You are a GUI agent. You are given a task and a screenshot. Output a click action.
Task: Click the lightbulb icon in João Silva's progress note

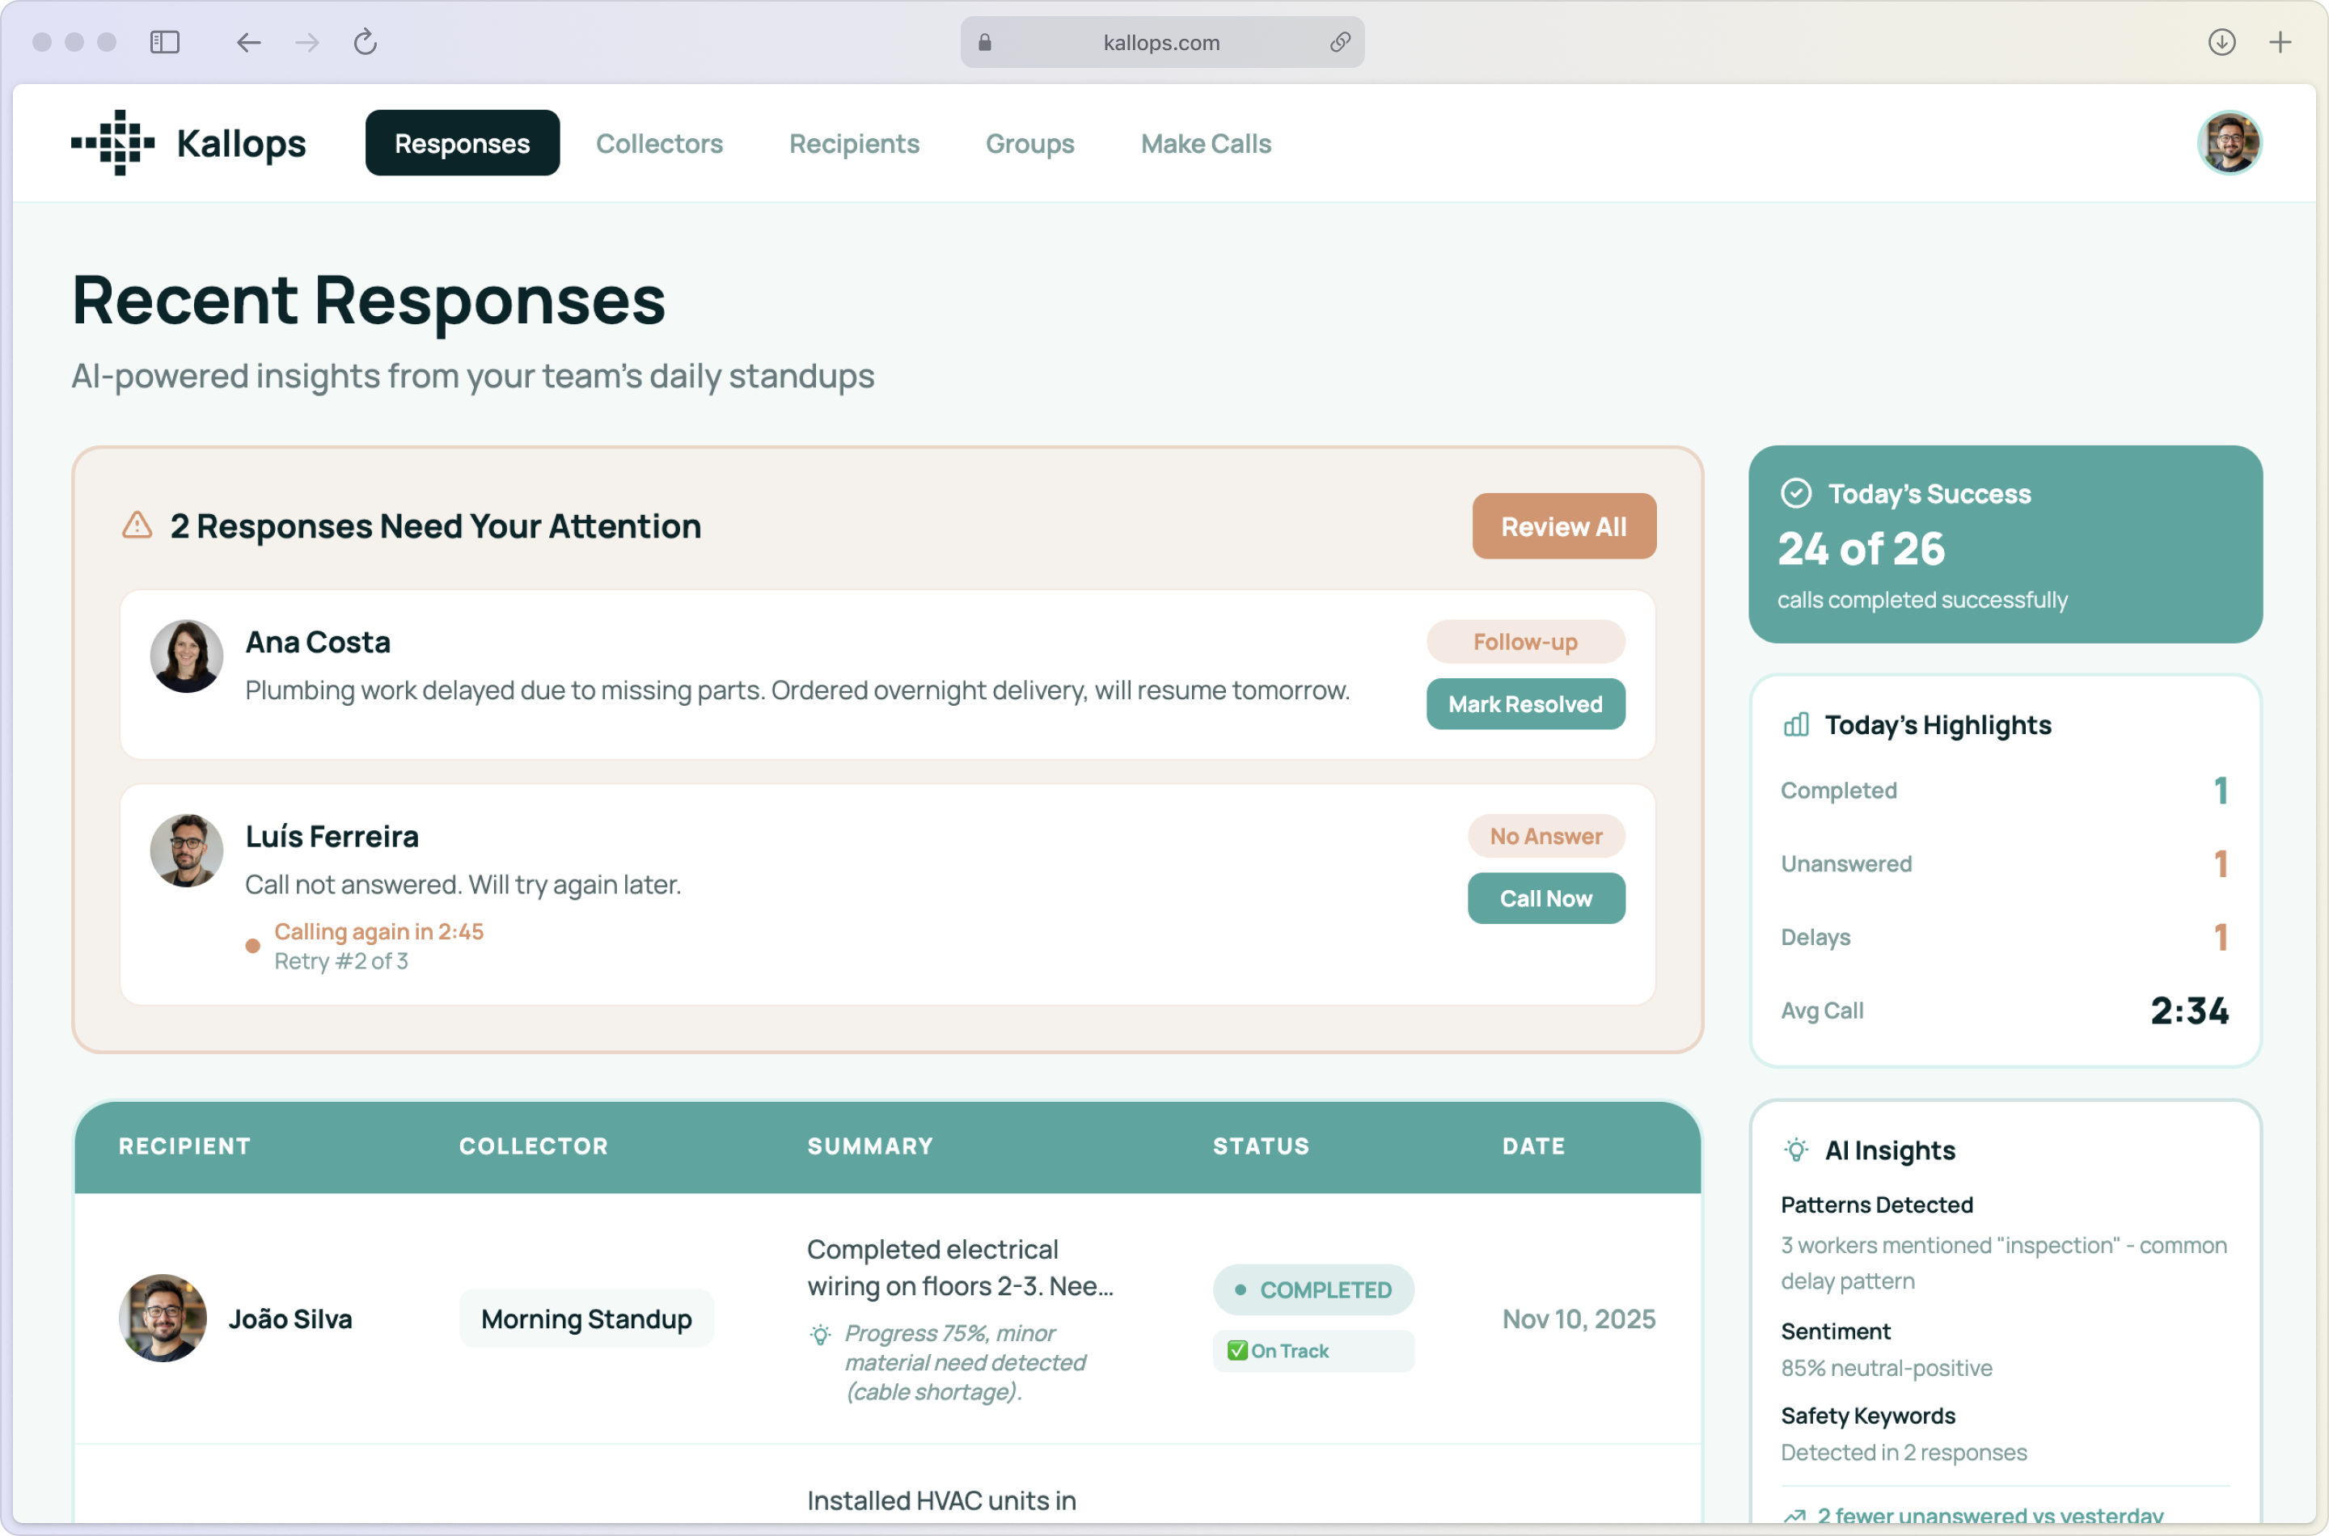click(x=819, y=1334)
